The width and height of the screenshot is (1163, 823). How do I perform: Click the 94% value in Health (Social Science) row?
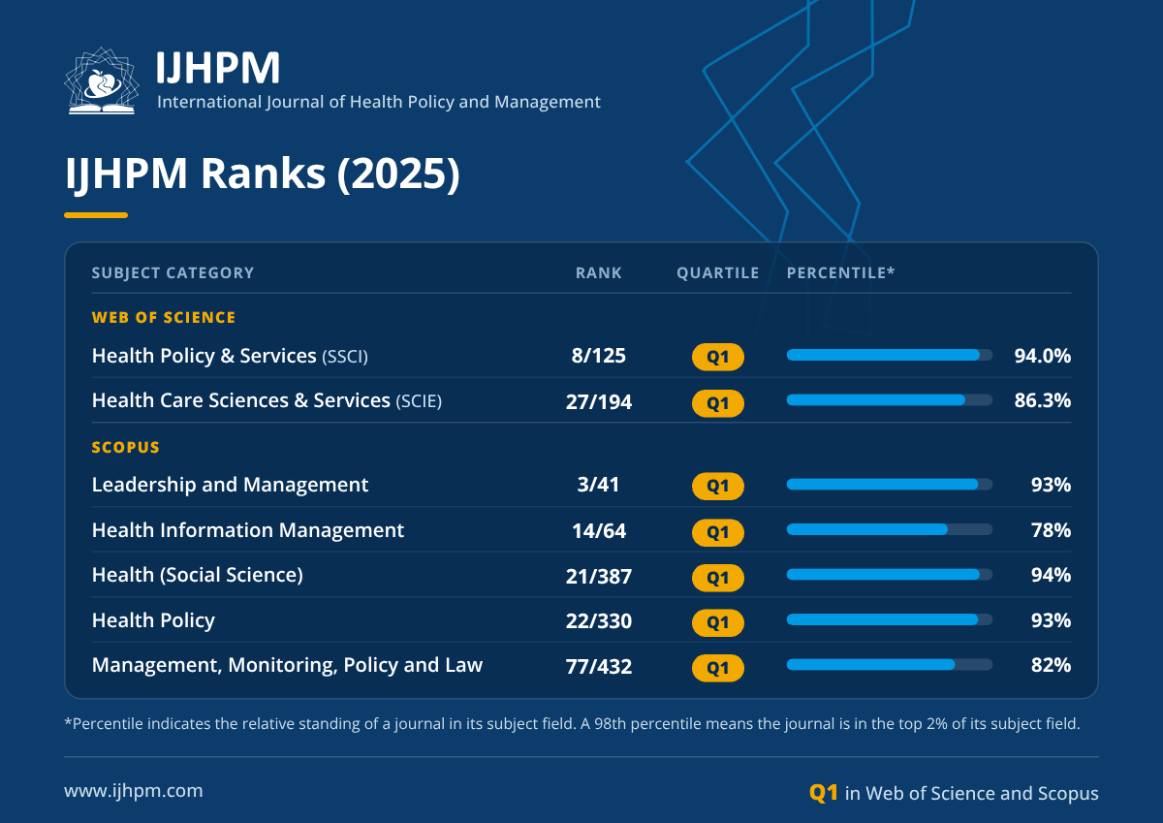pyautogui.click(x=1051, y=576)
